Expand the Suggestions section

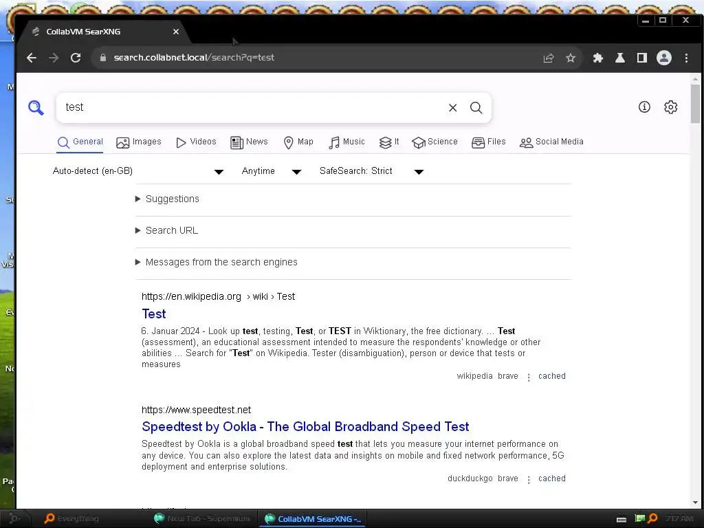(x=168, y=199)
